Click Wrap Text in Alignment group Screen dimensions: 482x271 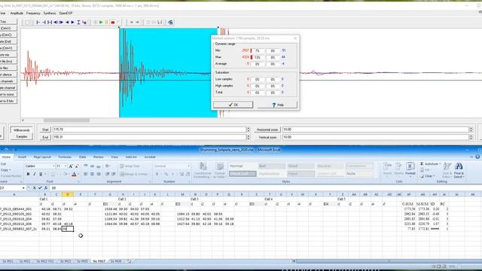130,166
